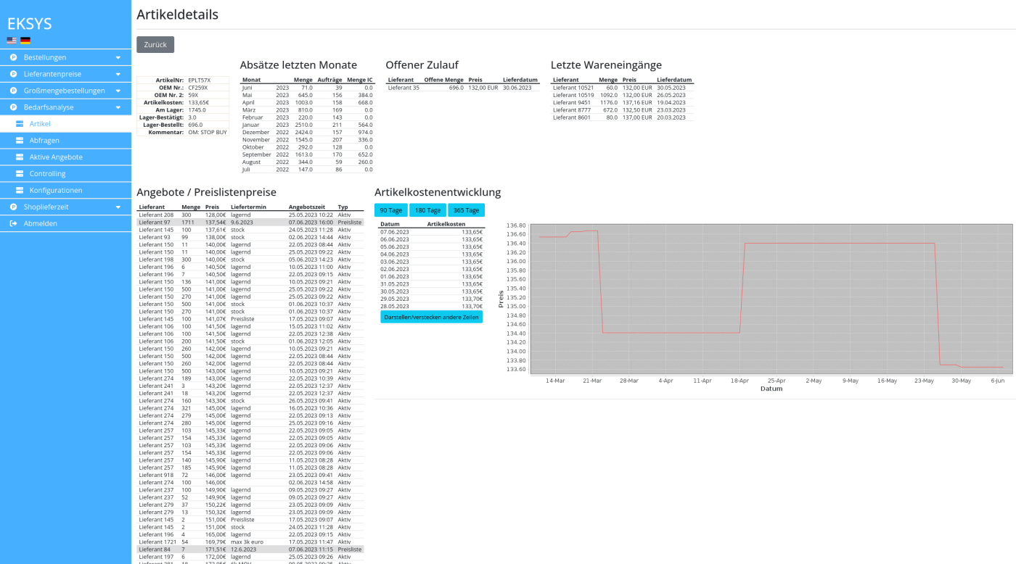Expand the Lieferantenpreise dropdown arrow
Screen dimensions: 1016x564
click(118, 74)
